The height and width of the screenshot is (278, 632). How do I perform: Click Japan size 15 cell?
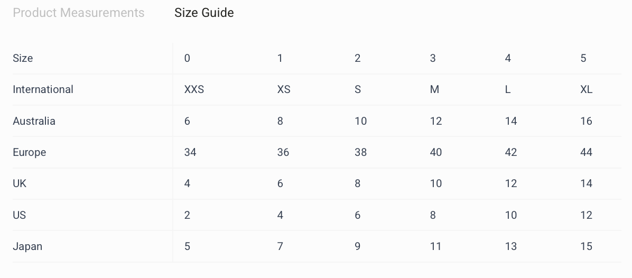pyautogui.click(x=586, y=246)
